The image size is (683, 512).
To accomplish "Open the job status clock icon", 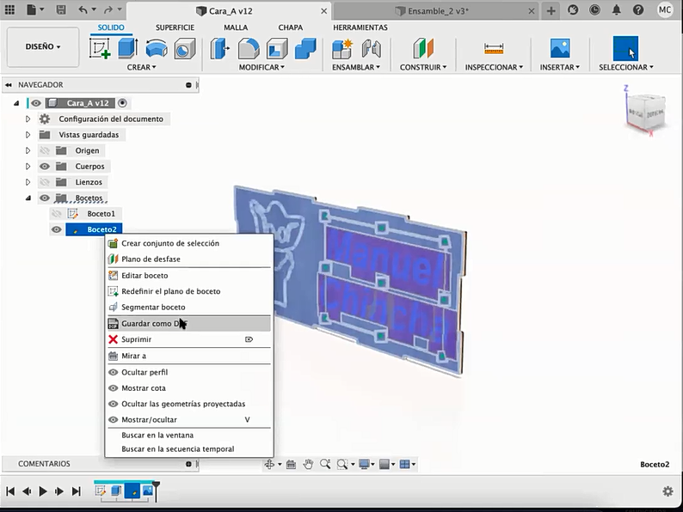I will click(594, 10).
